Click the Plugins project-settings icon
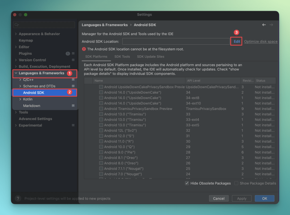Viewport: 290px width, 215px height. point(73,53)
